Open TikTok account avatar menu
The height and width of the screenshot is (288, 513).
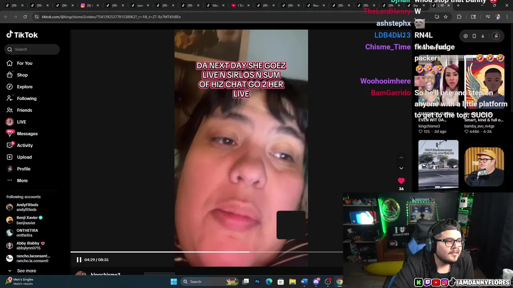pyautogui.click(x=496, y=36)
